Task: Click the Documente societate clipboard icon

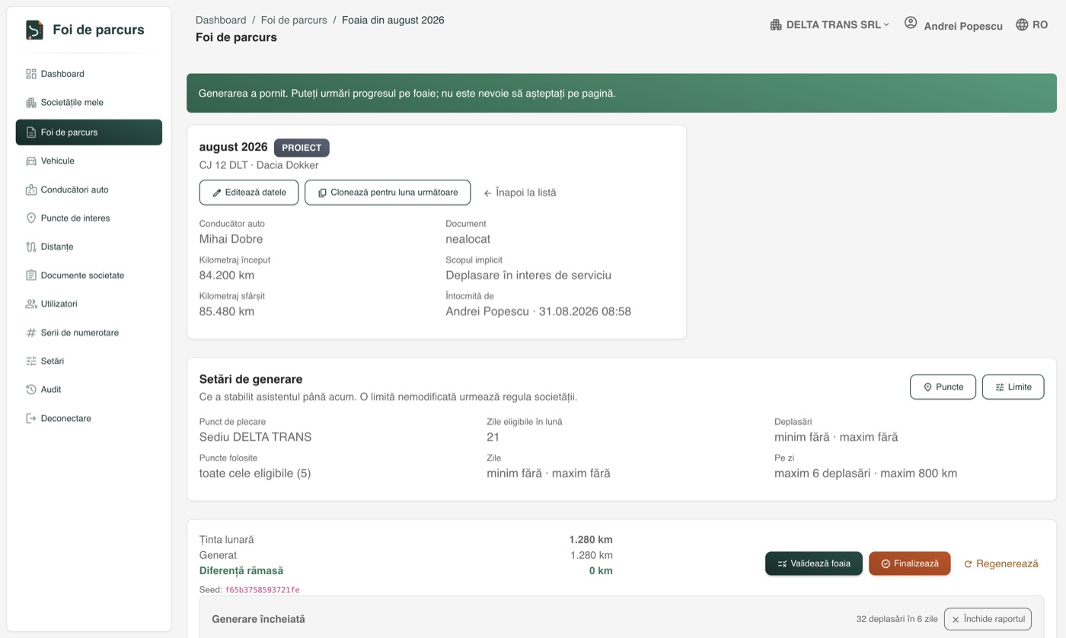Action: [31, 276]
